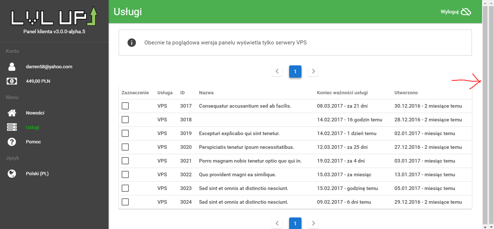494x229 pixels.
Task: Open Nowości via the home icon
Action: point(12,113)
